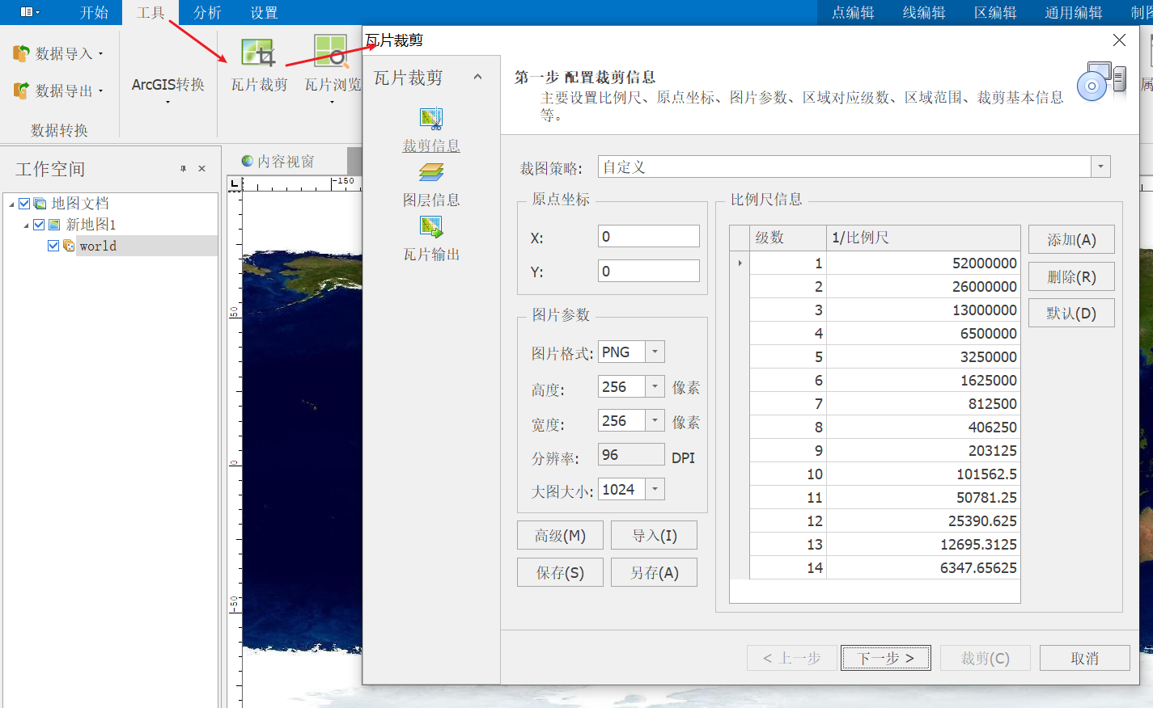The width and height of the screenshot is (1153, 708).
Task: Click the 级数 column header
Action: (x=788, y=238)
